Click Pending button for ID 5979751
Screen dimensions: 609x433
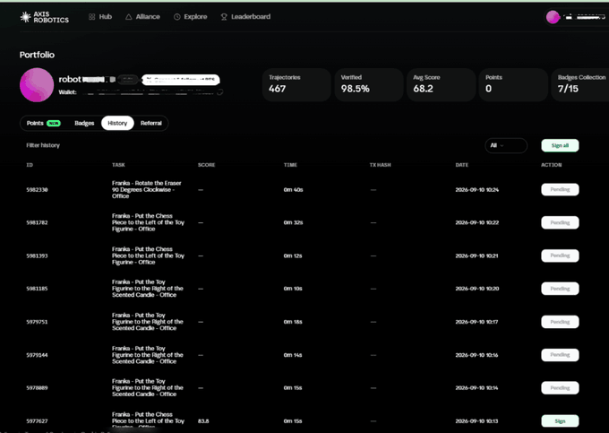[x=560, y=322]
